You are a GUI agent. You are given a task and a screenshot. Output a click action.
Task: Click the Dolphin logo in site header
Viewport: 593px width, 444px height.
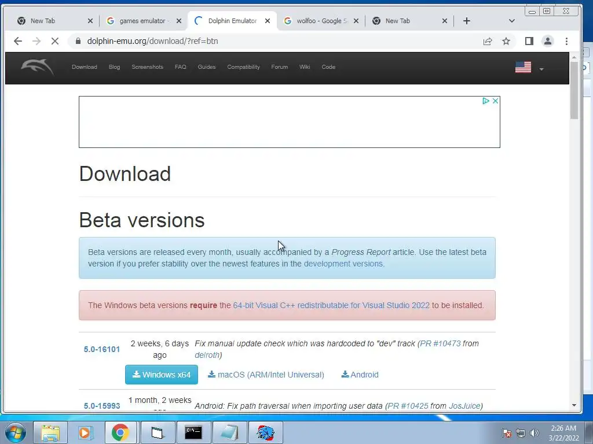(37, 67)
